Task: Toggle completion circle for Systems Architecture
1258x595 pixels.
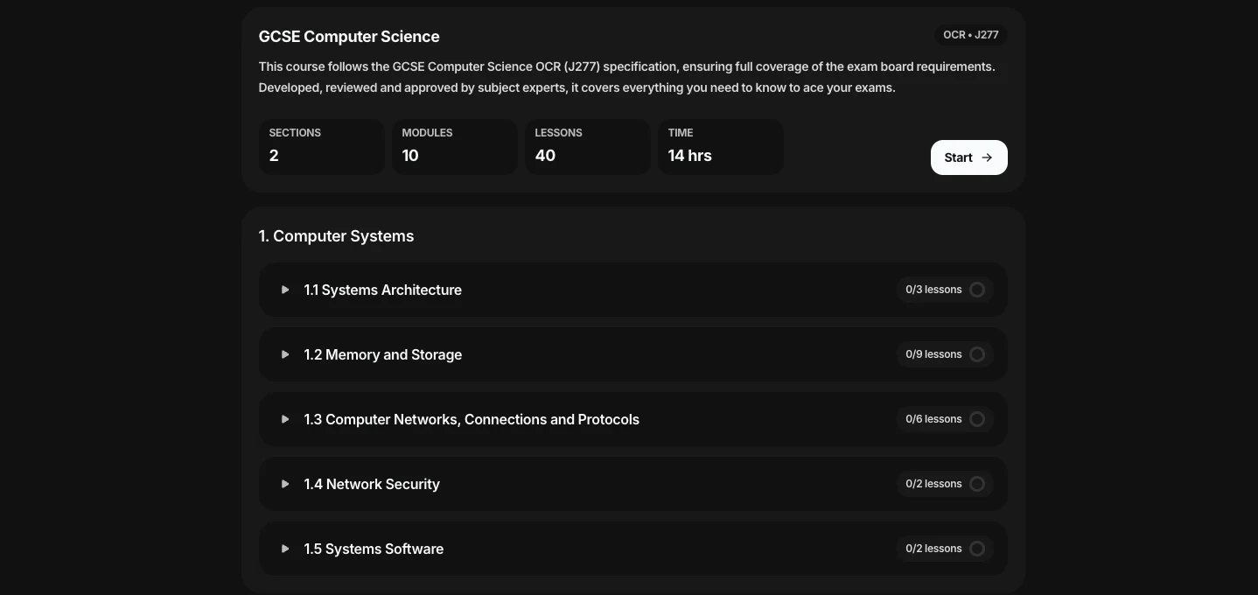Action: (977, 290)
